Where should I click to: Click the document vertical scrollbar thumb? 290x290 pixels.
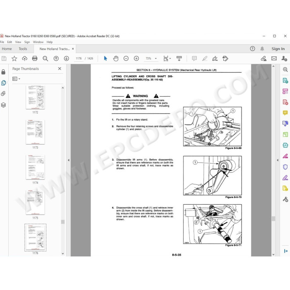pyautogui.click(x=273, y=218)
